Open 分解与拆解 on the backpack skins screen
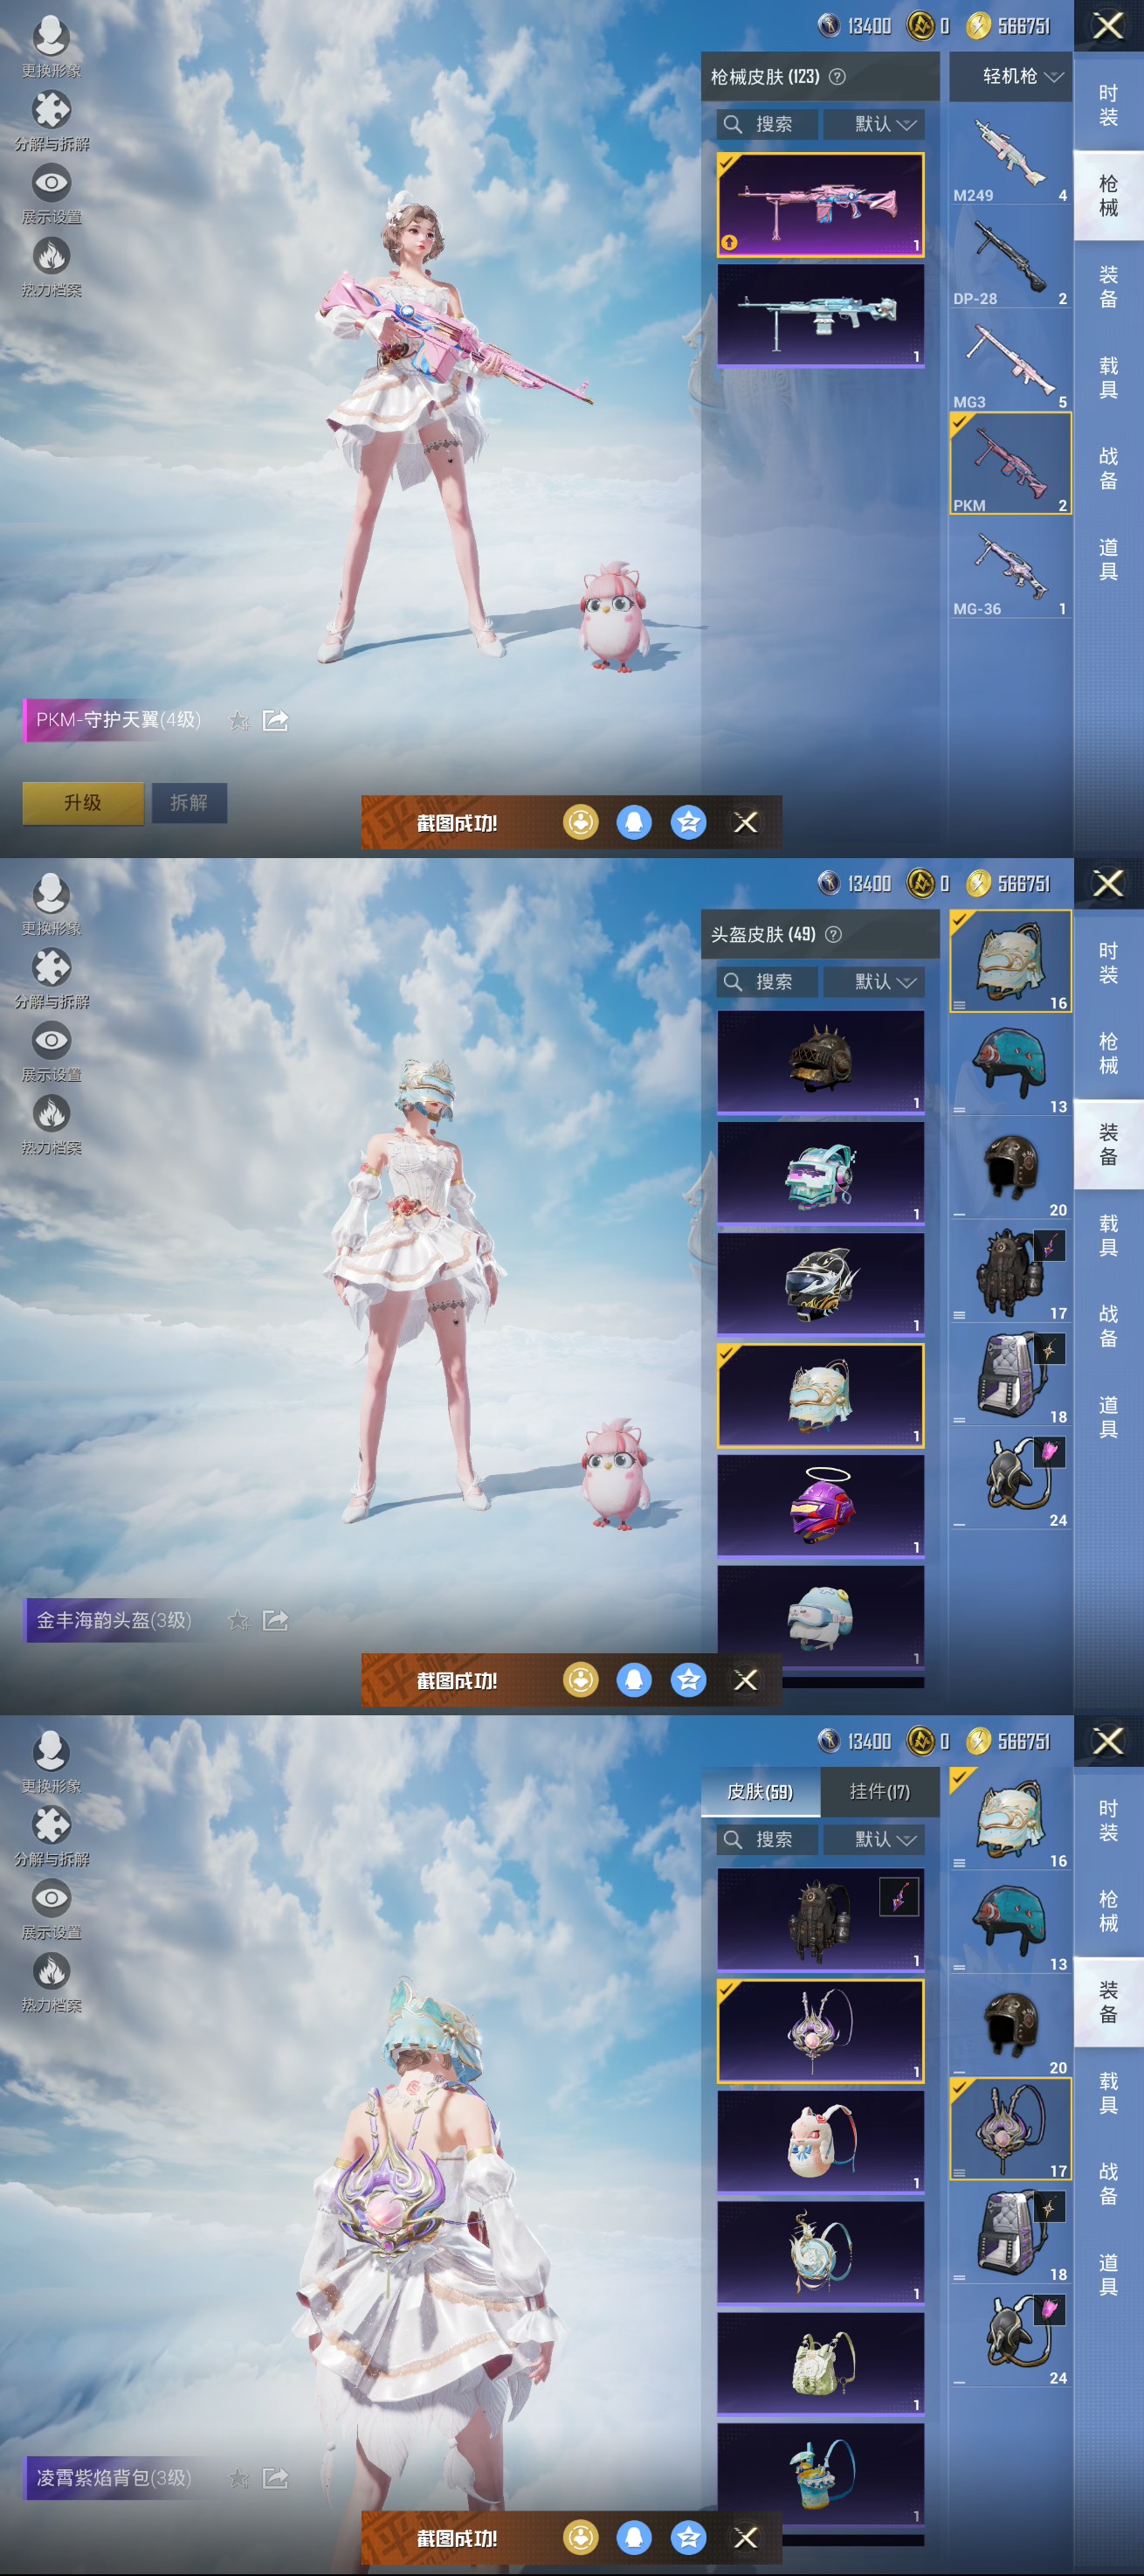 click(51, 1837)
